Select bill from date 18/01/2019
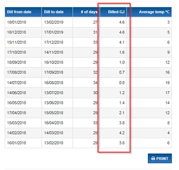Screen dimensions: 179x170 17,22
